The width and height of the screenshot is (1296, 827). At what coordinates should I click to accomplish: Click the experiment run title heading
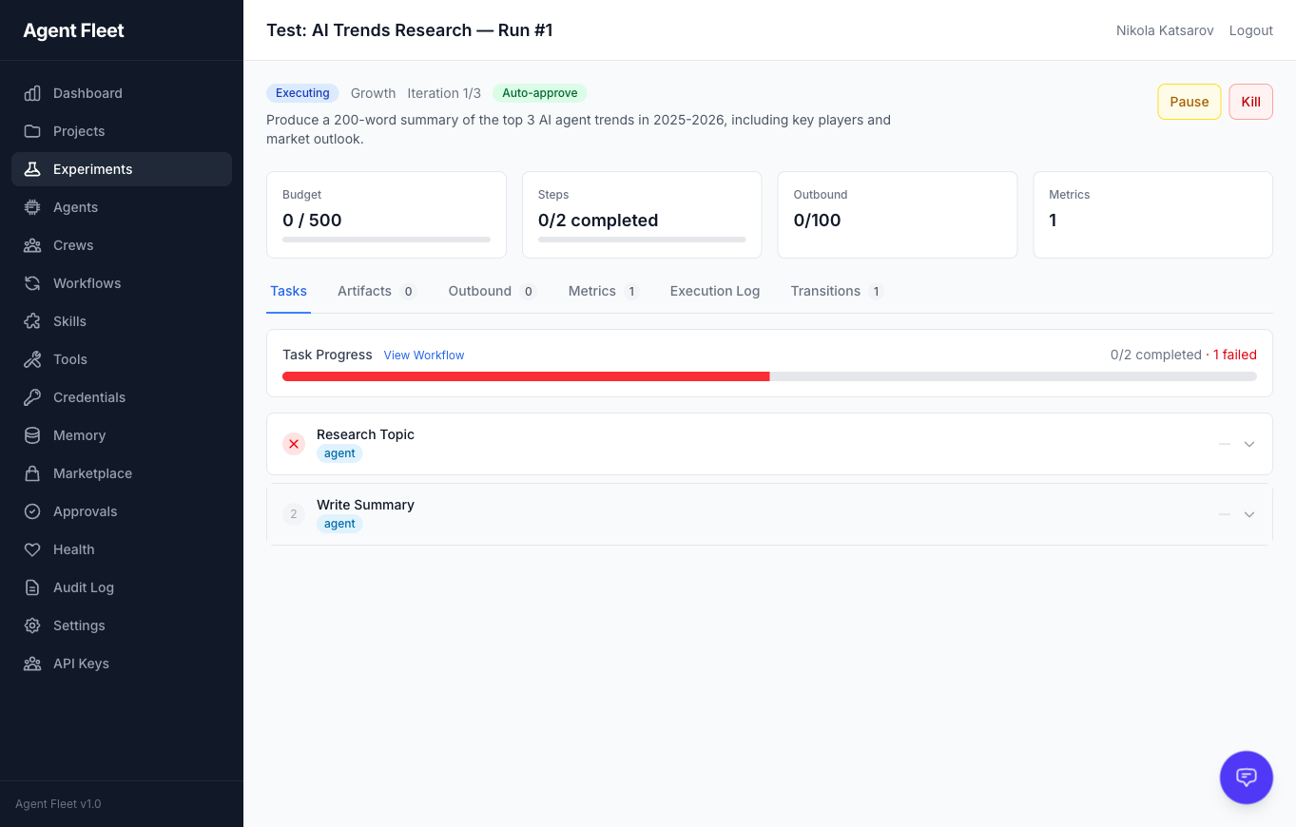click(x=410, y=30)
